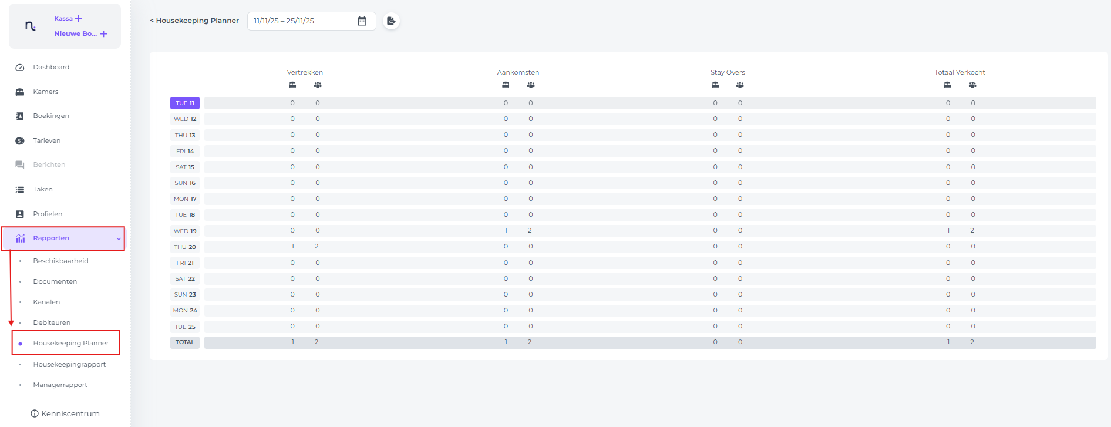This screenshot has height=427, width=1111.
Task: Open the Nieuwe Boeking plus shortcut
Action: point(103,34)
